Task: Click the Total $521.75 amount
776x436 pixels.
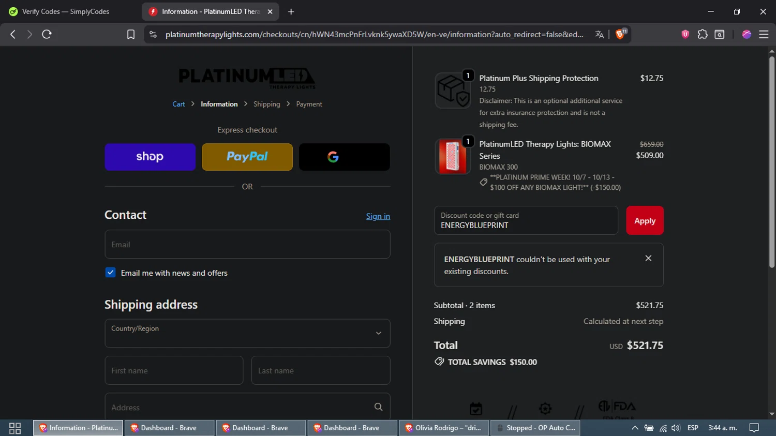Action: 645,345
